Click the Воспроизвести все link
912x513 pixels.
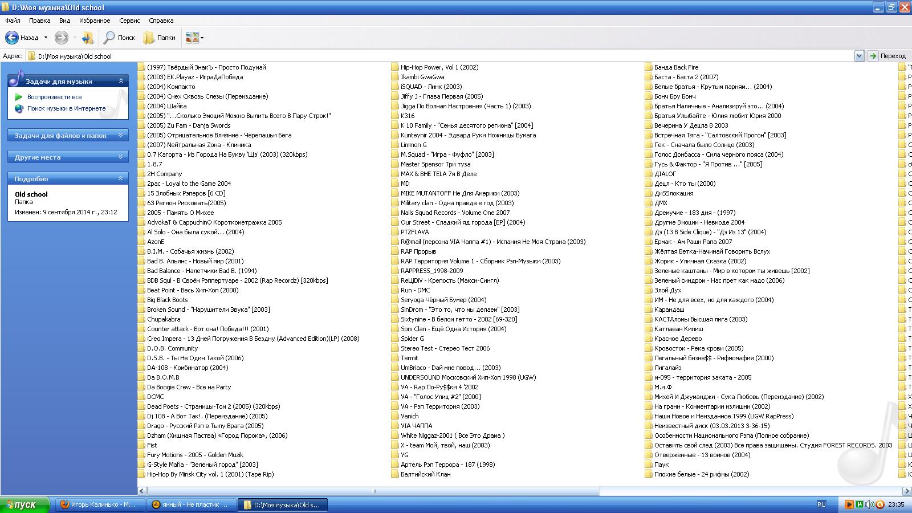coord(55,97)
